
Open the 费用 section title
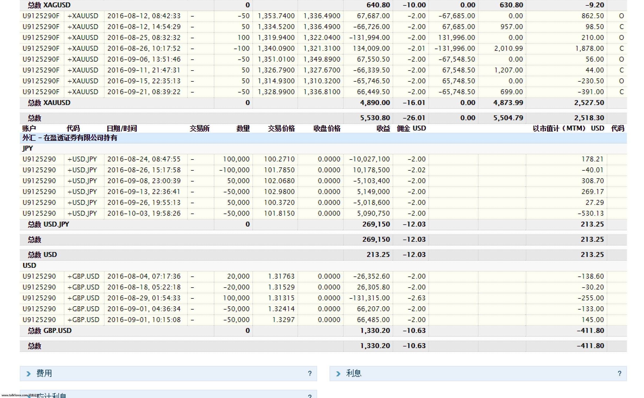(44, 373)
